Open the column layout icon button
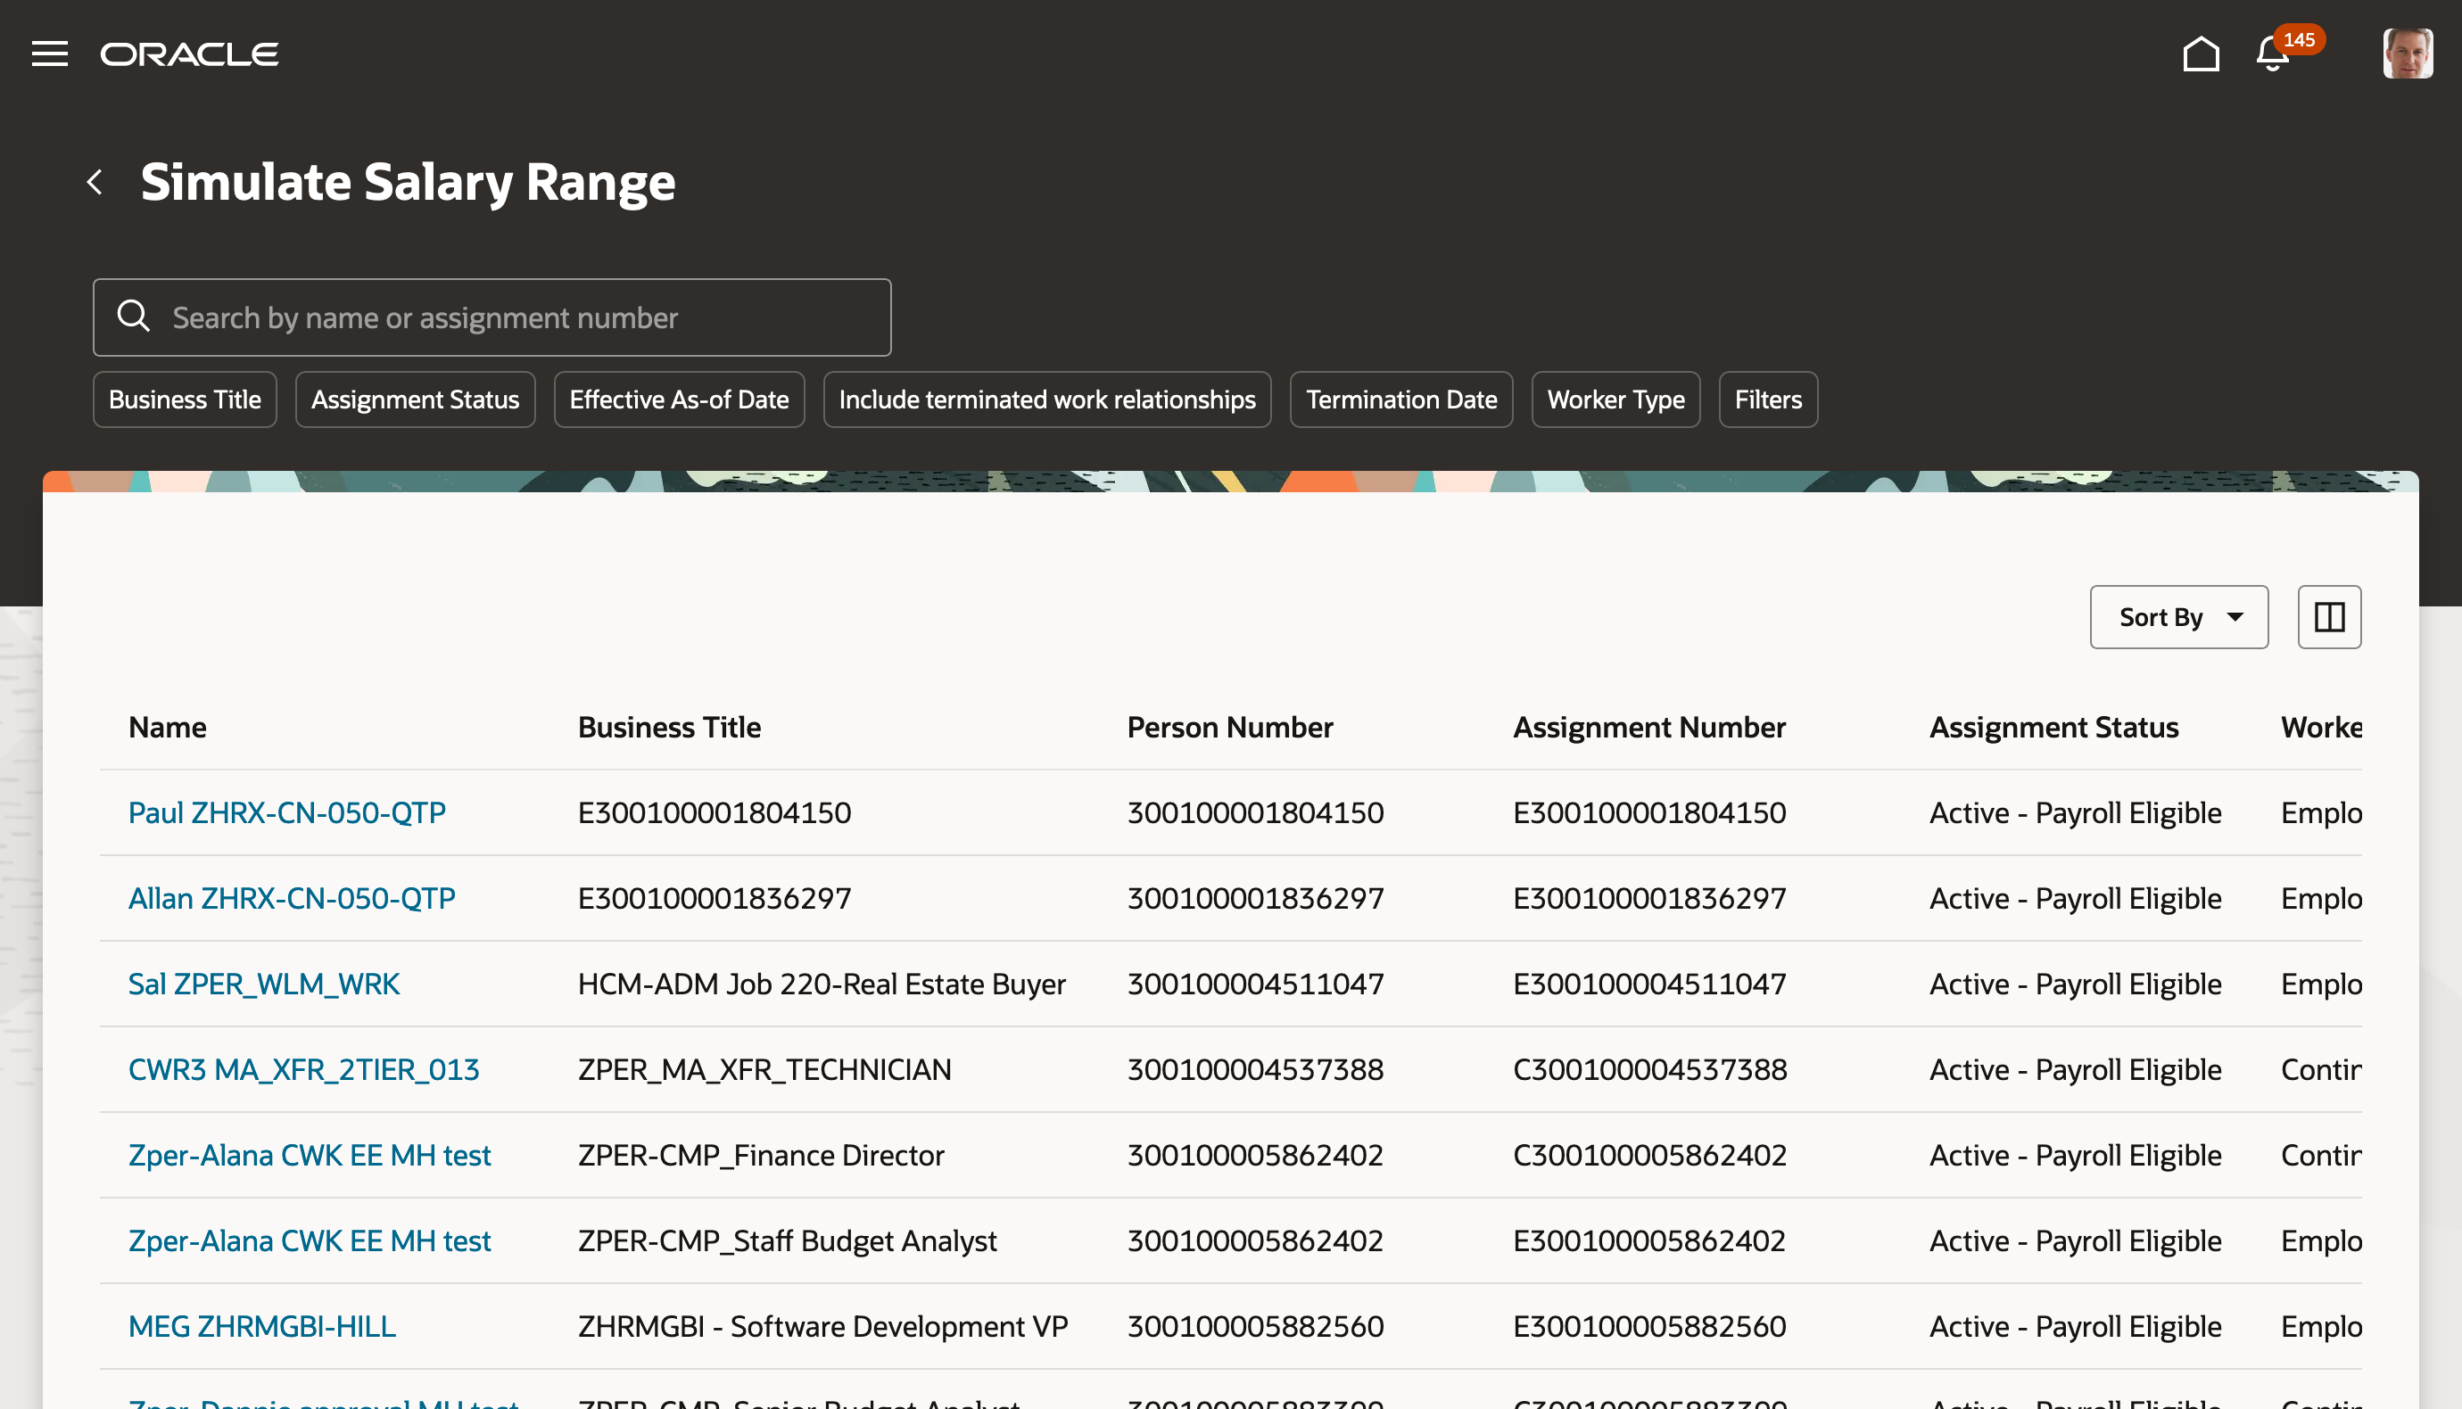 (2328, 616)
